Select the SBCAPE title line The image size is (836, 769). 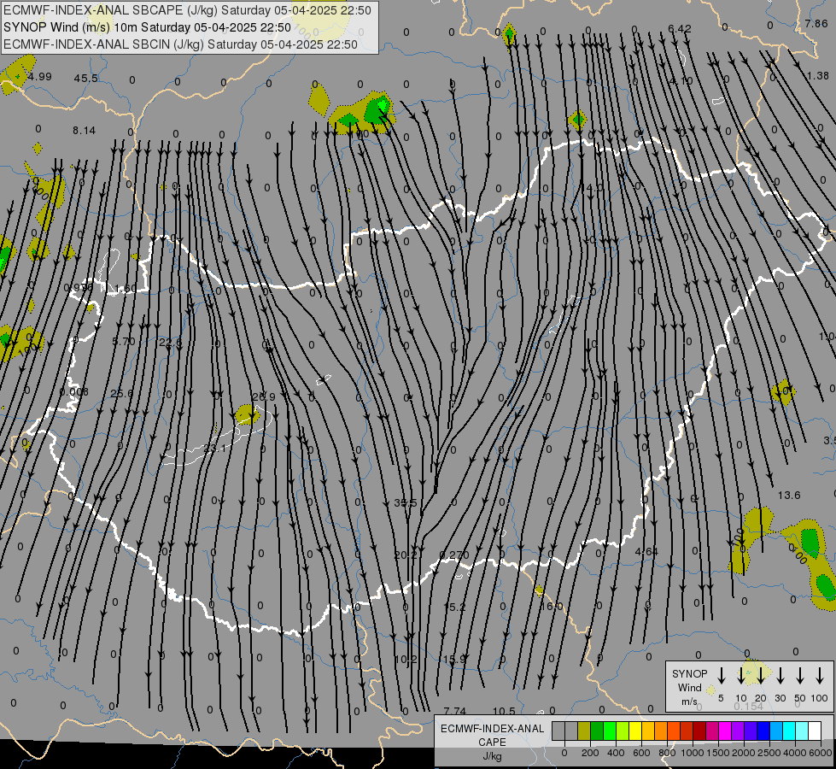click(187, 10)
